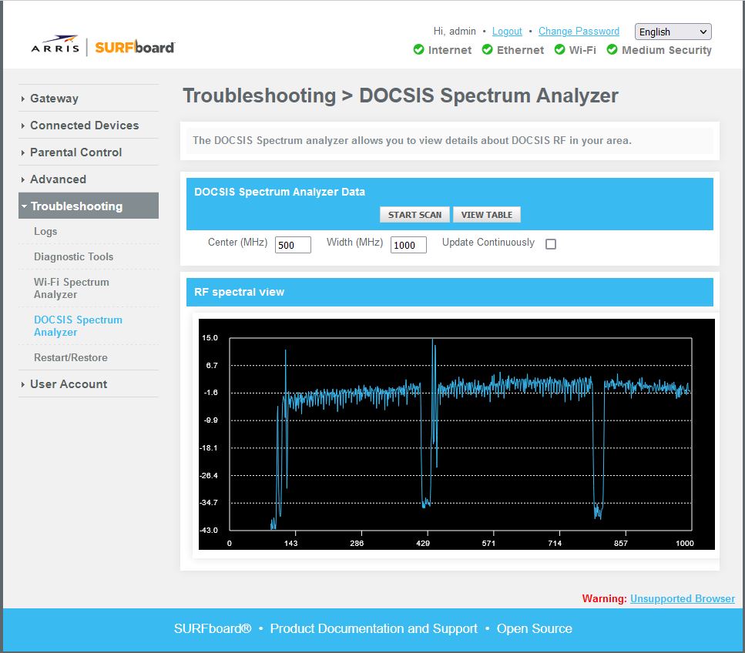Screen dimensions: 745x653
Task: Collapse the Troubleshooting menu arrow
Action: 24,206
